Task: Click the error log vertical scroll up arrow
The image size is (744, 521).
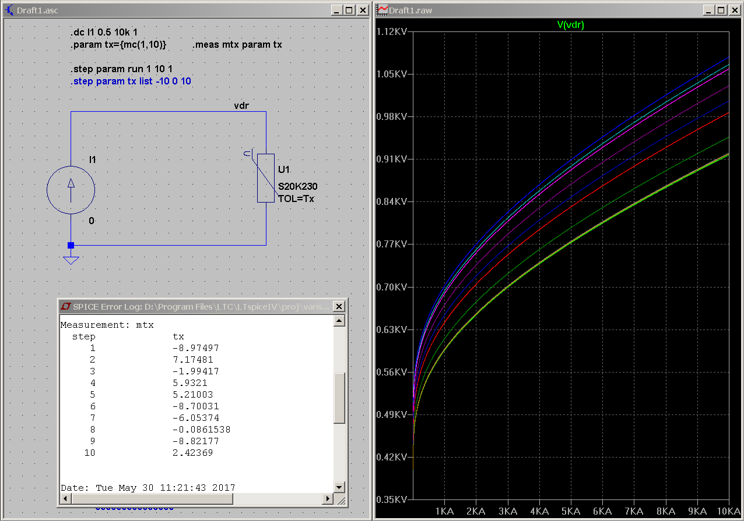Action: (339, 321)
